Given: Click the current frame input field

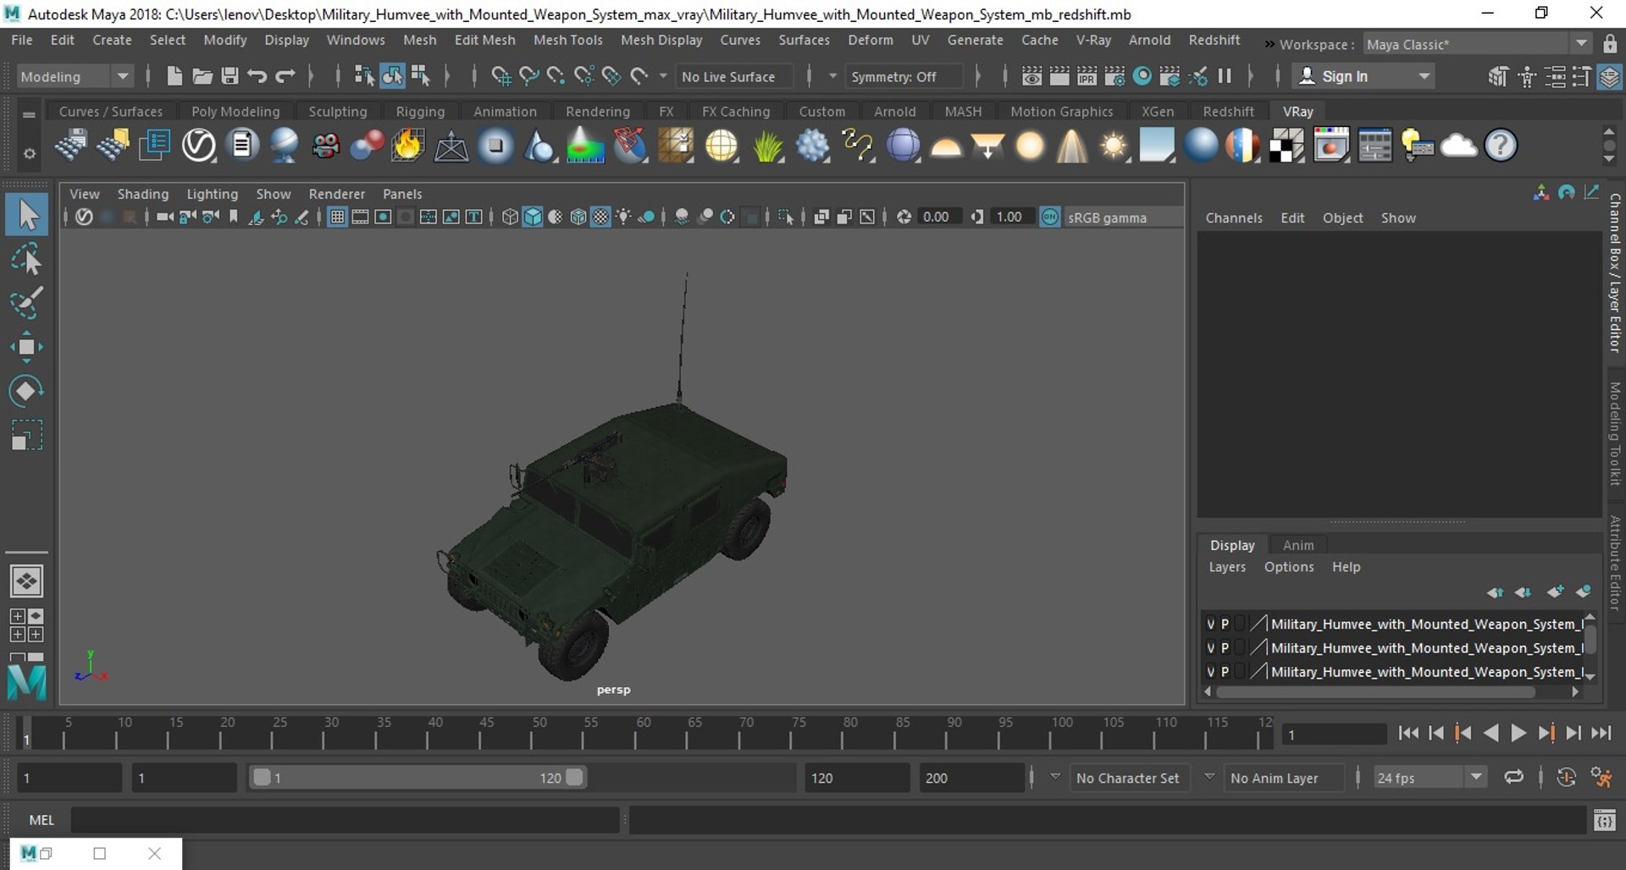Looking at the screenshot, I should pos(1334,735).
